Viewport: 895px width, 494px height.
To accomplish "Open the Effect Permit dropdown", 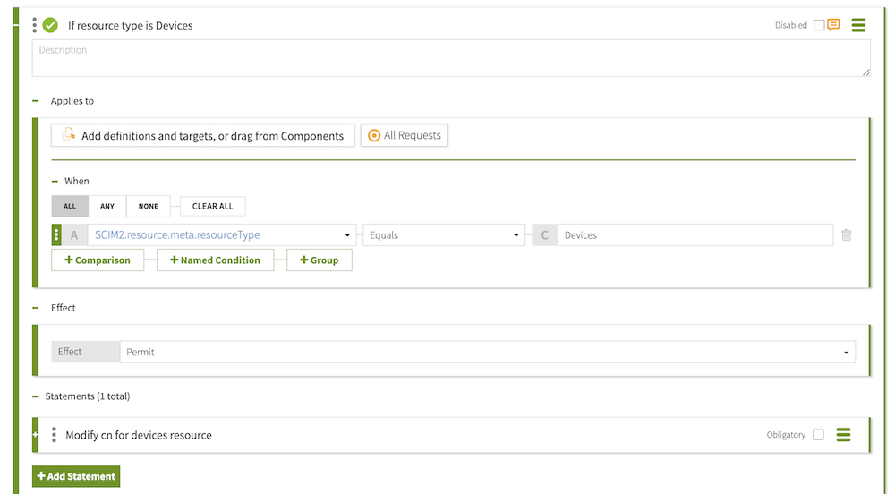I will (x=487, y=352).
